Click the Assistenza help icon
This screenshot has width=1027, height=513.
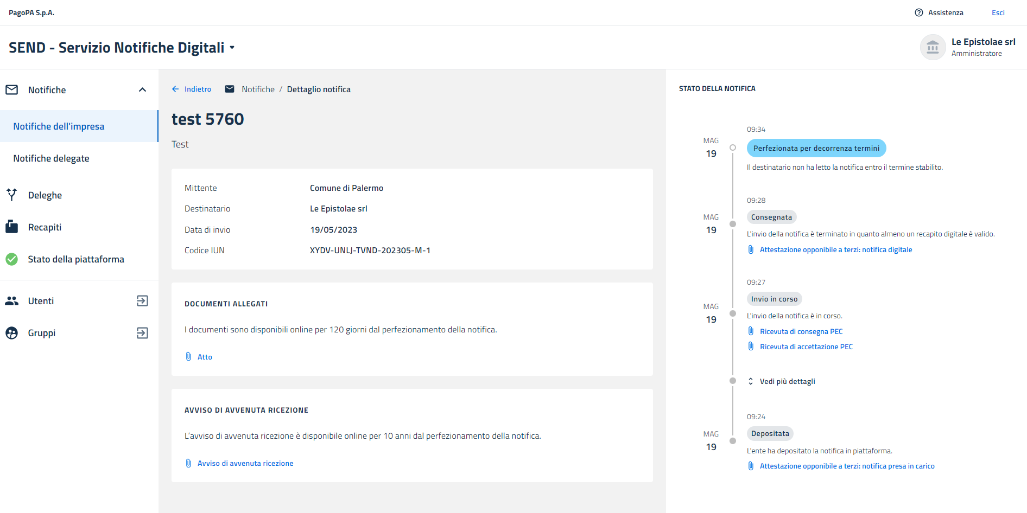pos(918,12)
